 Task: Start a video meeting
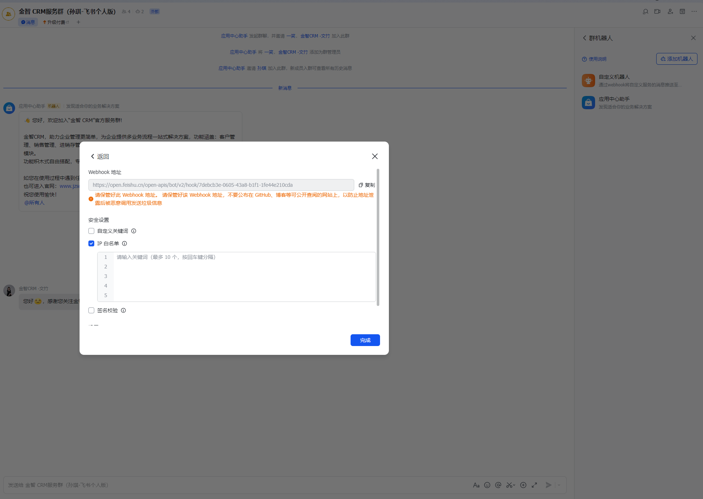pyautogui.click(x=657, y=12)
